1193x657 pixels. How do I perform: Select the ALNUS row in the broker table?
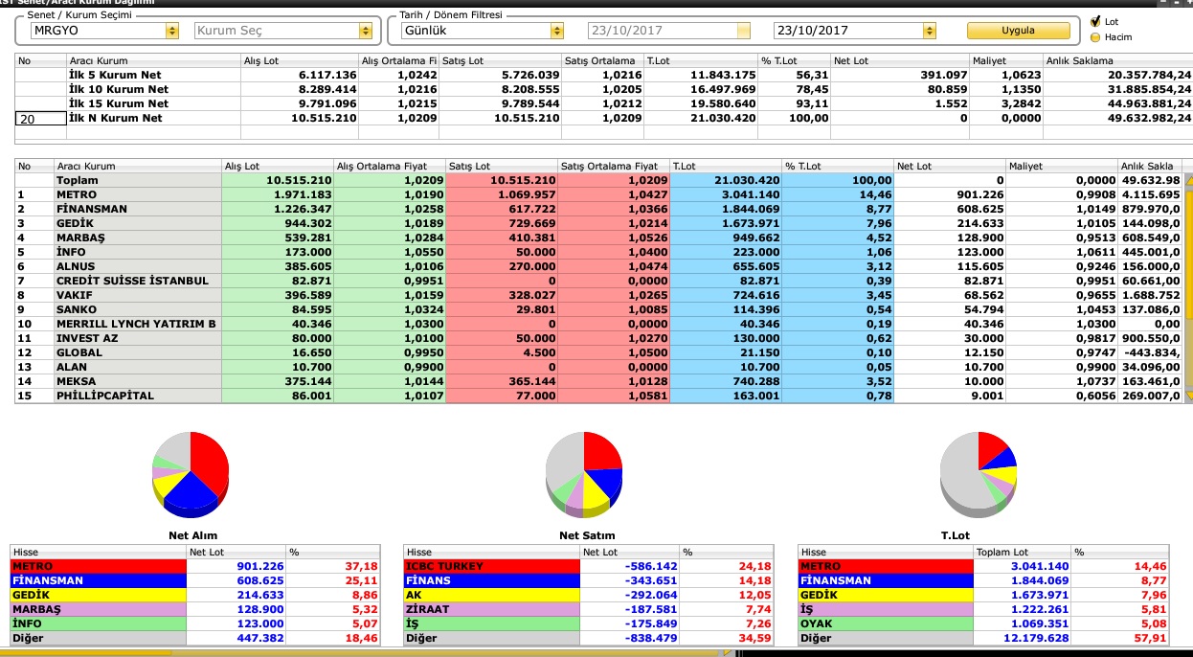598,266
